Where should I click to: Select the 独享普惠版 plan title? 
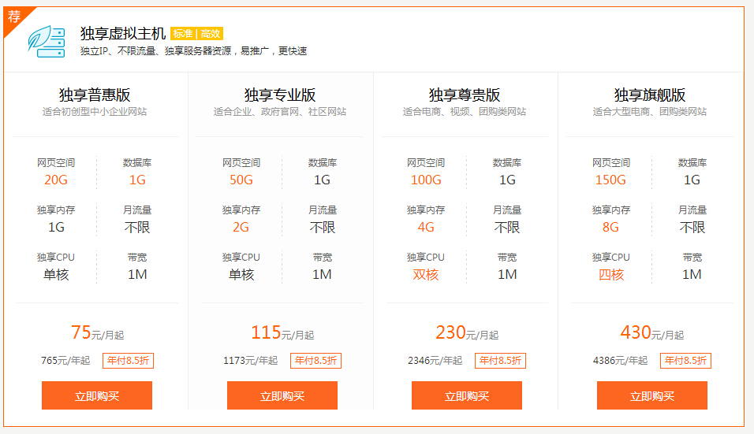click(x=95, y=95)
